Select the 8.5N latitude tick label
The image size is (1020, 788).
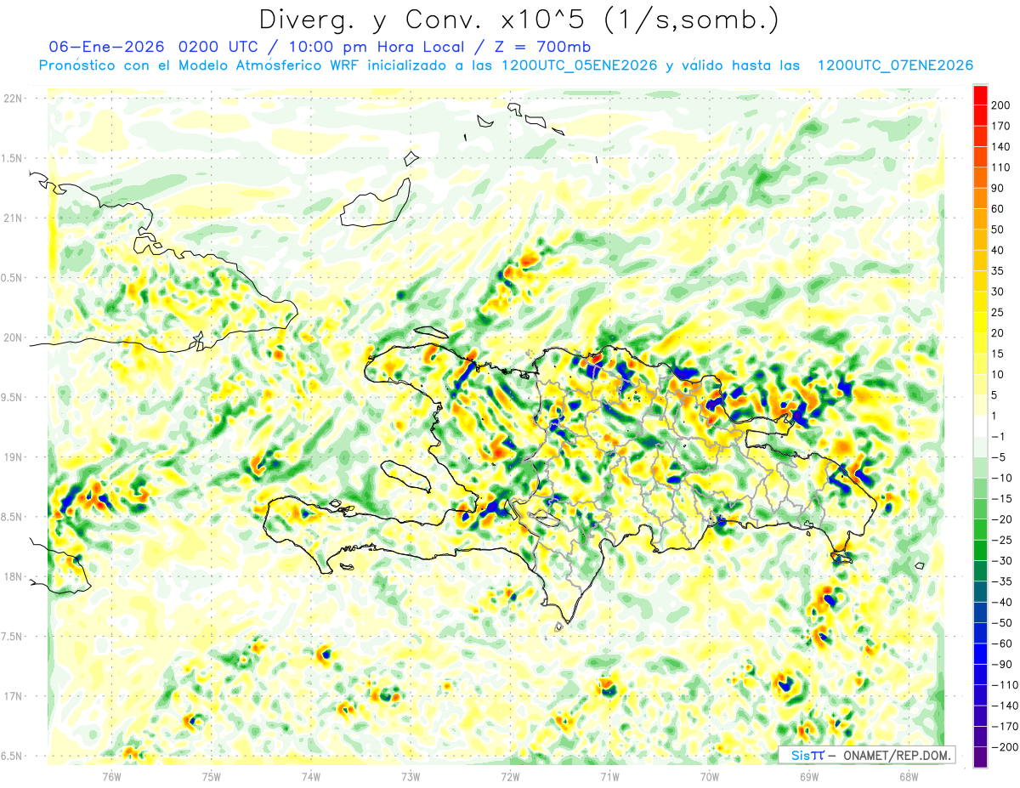[x=13, y=517]
